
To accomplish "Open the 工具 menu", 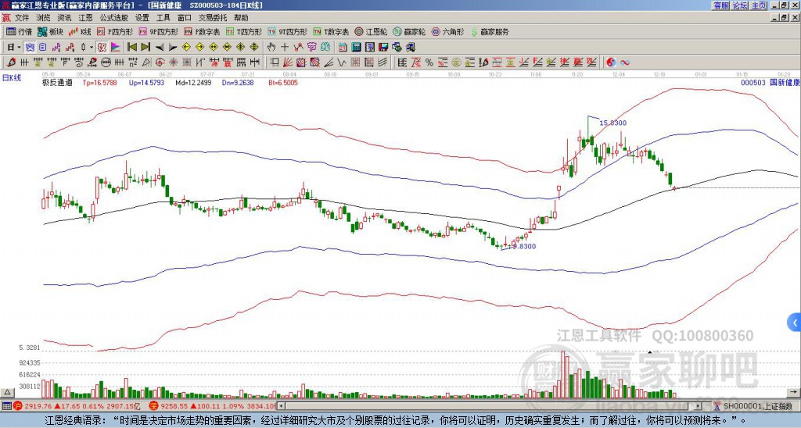I will (x=163, y=18).
